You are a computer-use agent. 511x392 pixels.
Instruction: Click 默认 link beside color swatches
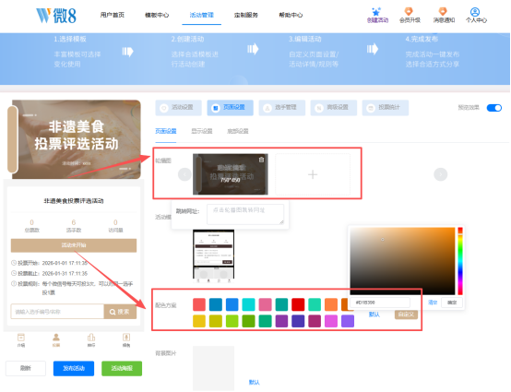[374, 315]
